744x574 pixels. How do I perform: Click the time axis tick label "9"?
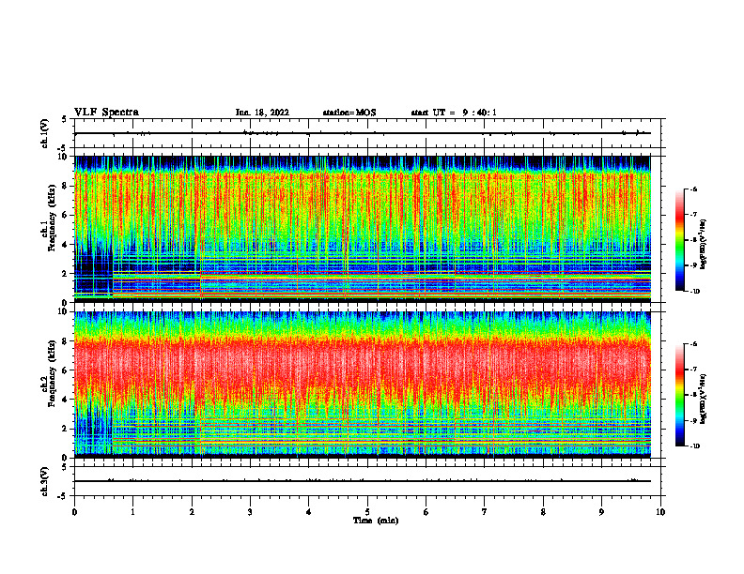point(601,512)
